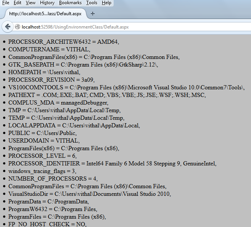Click the TMP path entry
This screenshot has height=227, width=251.
tap(64, 110)
